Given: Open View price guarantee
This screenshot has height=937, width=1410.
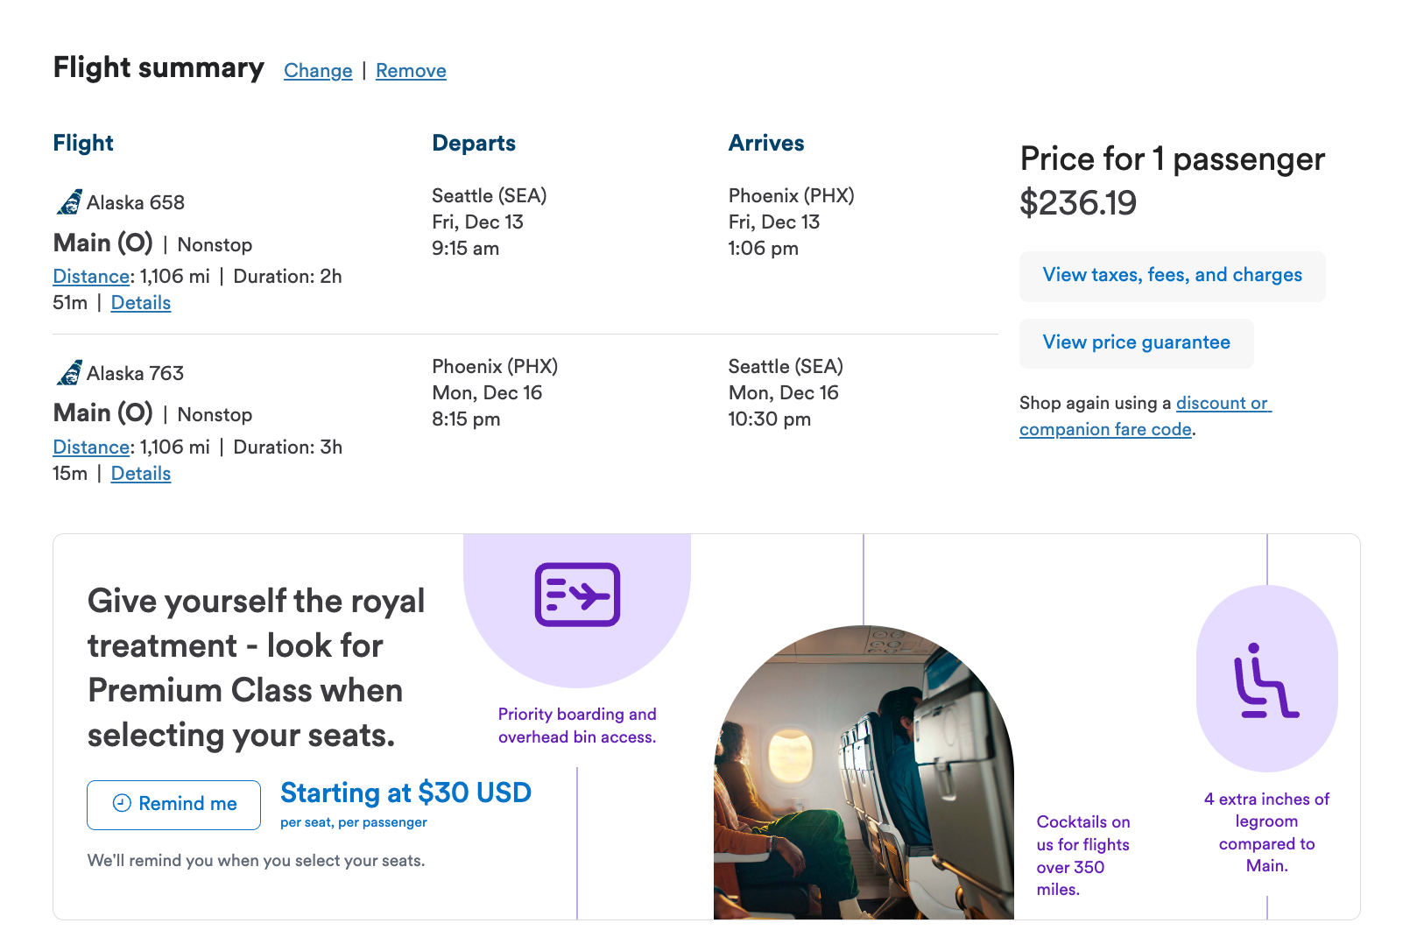Looking at the screenshot, I should pyautogui.click(x=1136, y=343).
